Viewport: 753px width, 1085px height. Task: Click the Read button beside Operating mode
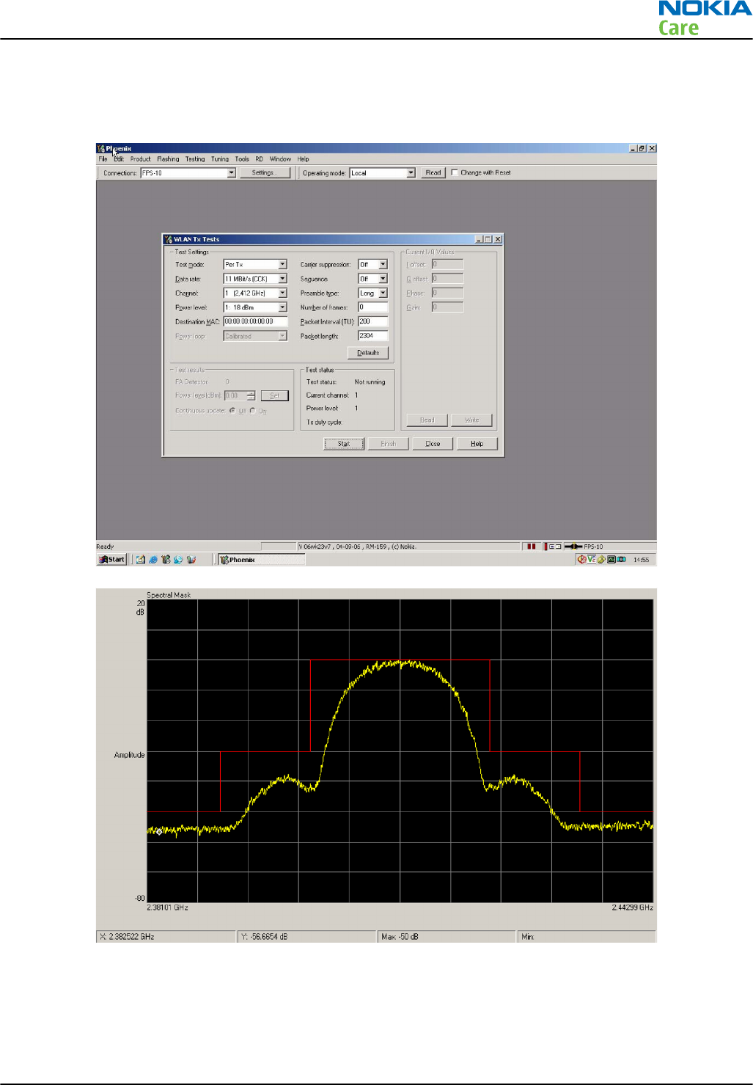tap(433, 173)
